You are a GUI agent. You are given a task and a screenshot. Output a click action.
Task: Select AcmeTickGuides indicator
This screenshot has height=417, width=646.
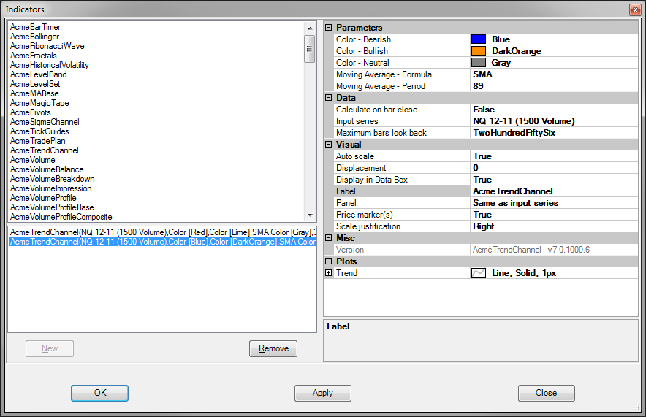point(39,131)
